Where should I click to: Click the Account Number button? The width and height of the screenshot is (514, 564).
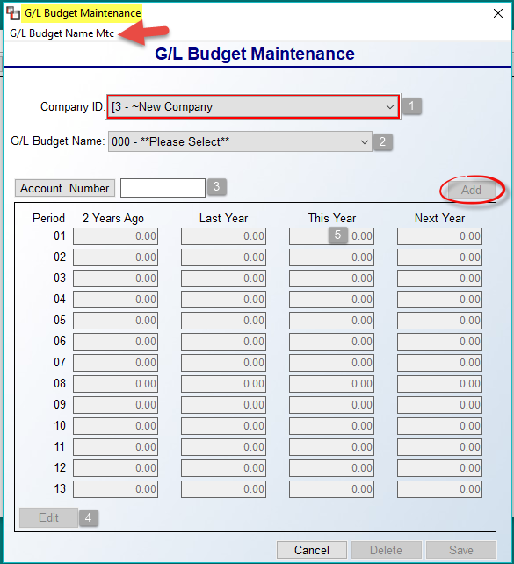65,188
